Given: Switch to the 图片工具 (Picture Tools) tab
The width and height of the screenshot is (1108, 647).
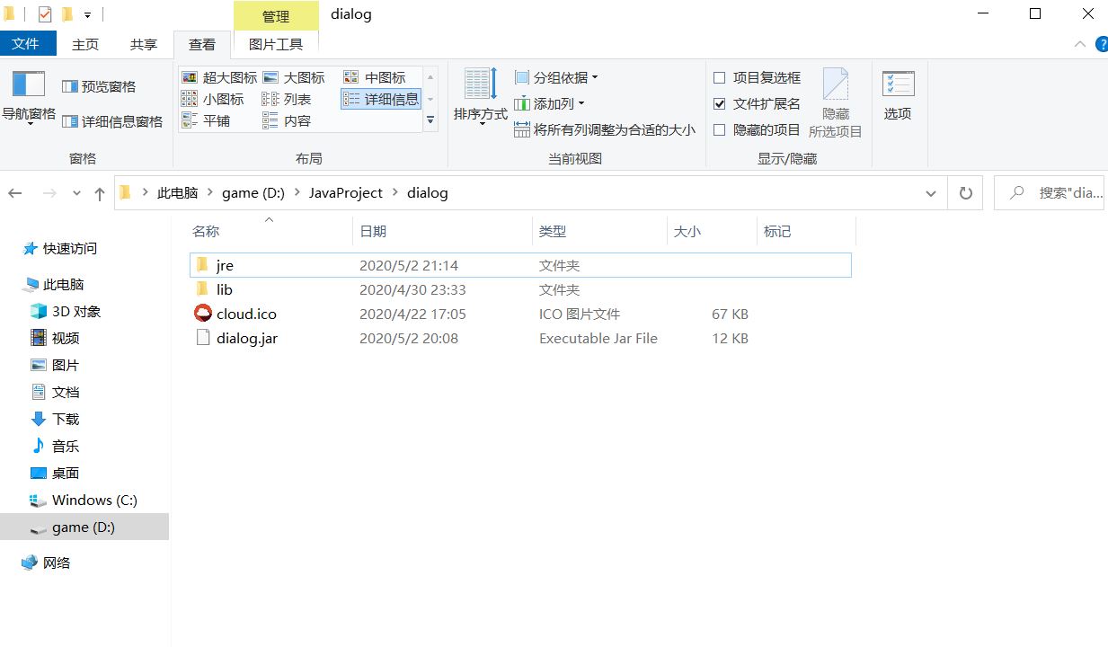Looking at the screenshot, I should (x=276, y=44).
